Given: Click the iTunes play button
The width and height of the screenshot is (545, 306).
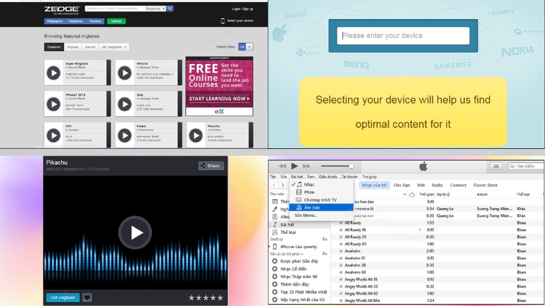Looking at the screenshot, I should pyautogui.click(x=294, y=166).
